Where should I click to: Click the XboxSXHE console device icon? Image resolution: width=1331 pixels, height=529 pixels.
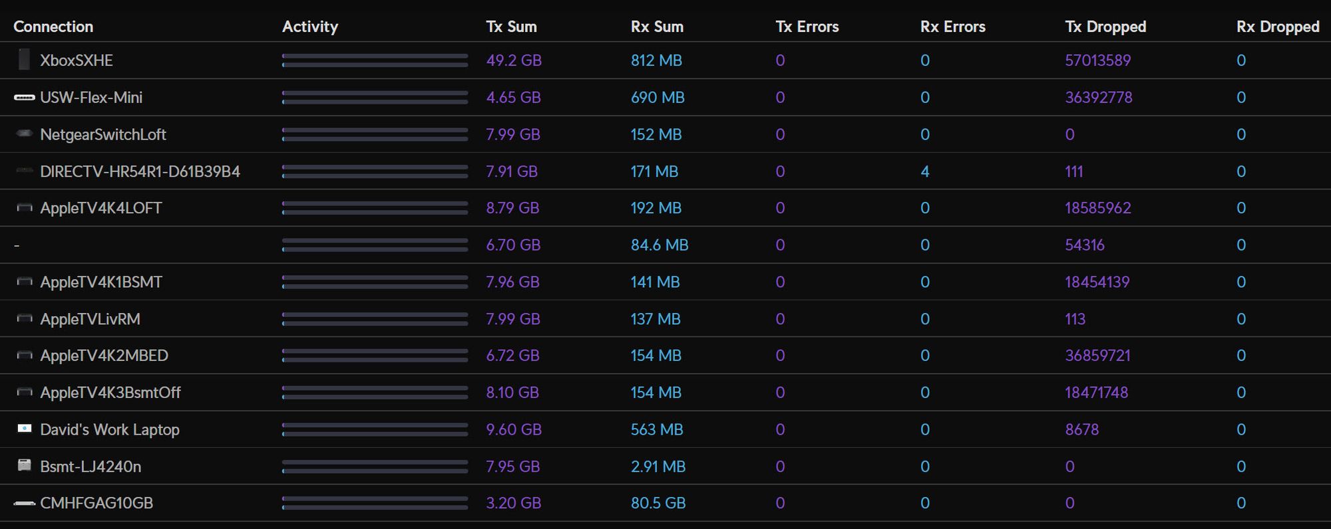pyautogui.click(x=24, y=60)
